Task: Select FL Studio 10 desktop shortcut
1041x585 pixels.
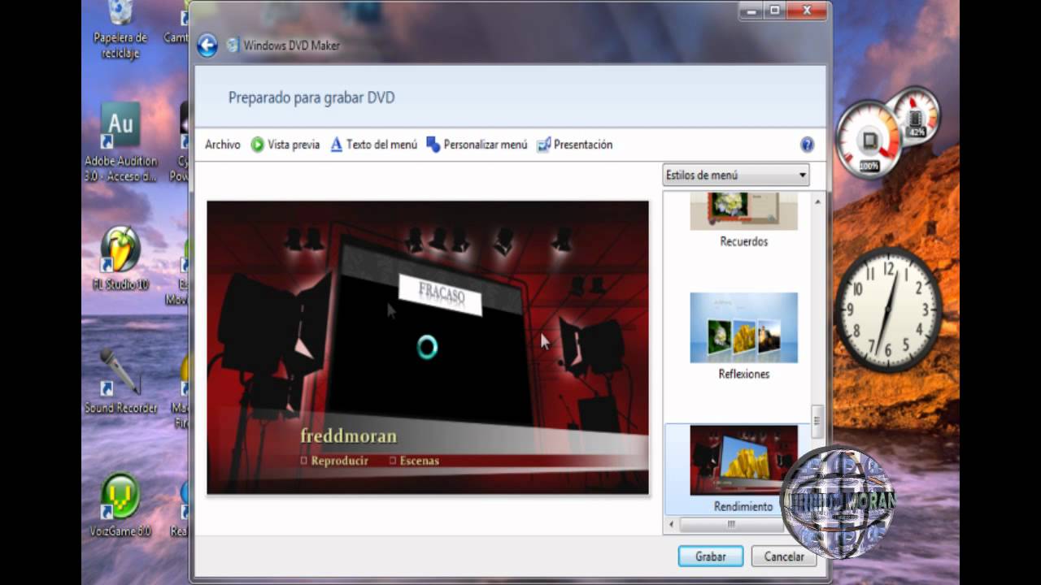Action: pyautogui.click(x=120, y=259)
